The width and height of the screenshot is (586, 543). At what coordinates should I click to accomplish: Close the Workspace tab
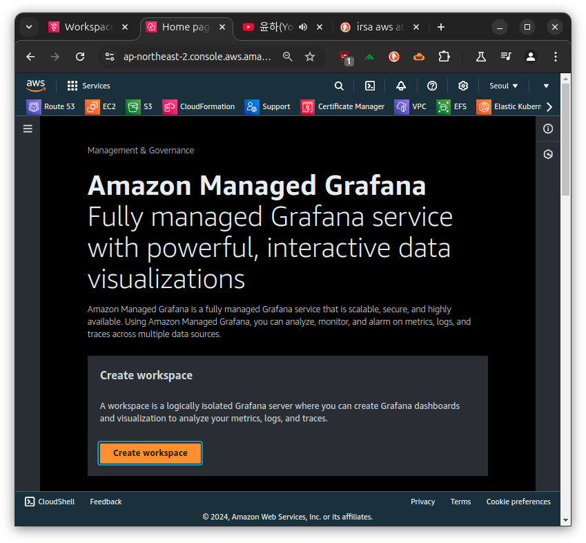click(125, 27)
